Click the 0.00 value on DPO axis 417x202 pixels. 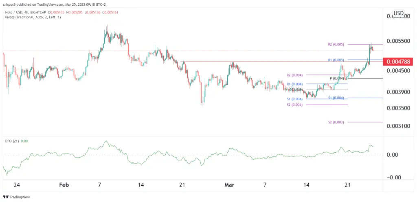tap(392, 155)
